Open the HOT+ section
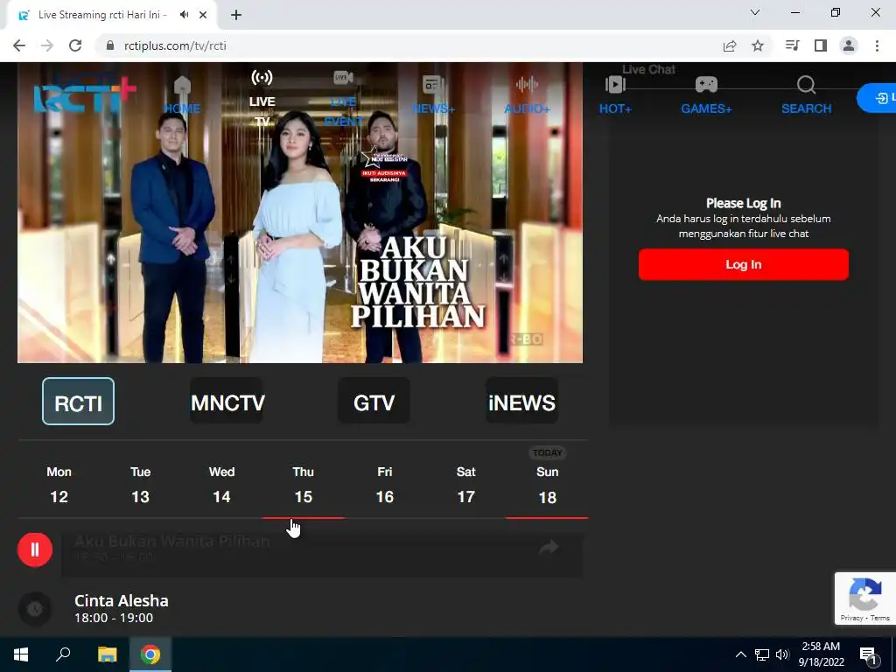 pyautogui.click(x=615, y=95)
